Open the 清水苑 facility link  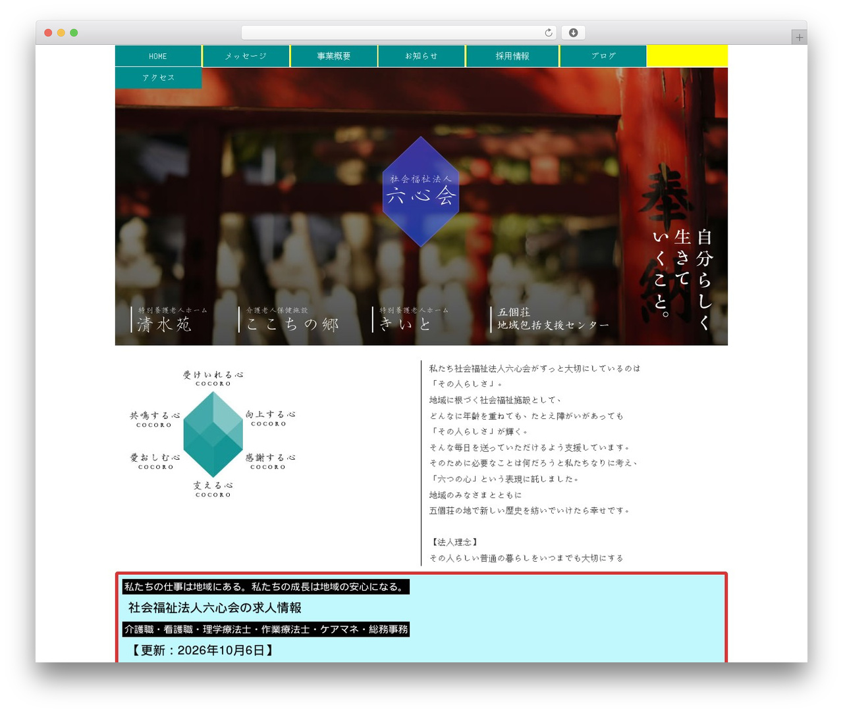169,320
